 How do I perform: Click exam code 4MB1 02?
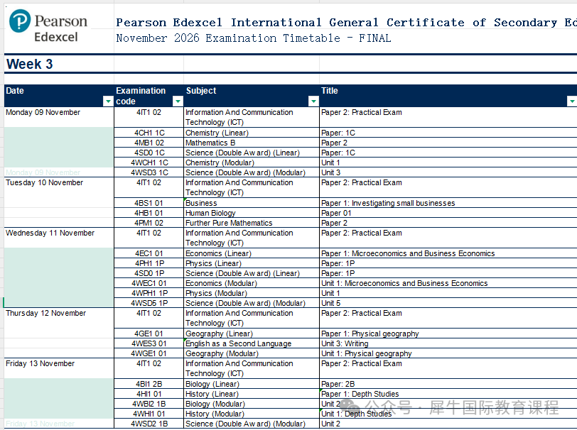[149, 143]
